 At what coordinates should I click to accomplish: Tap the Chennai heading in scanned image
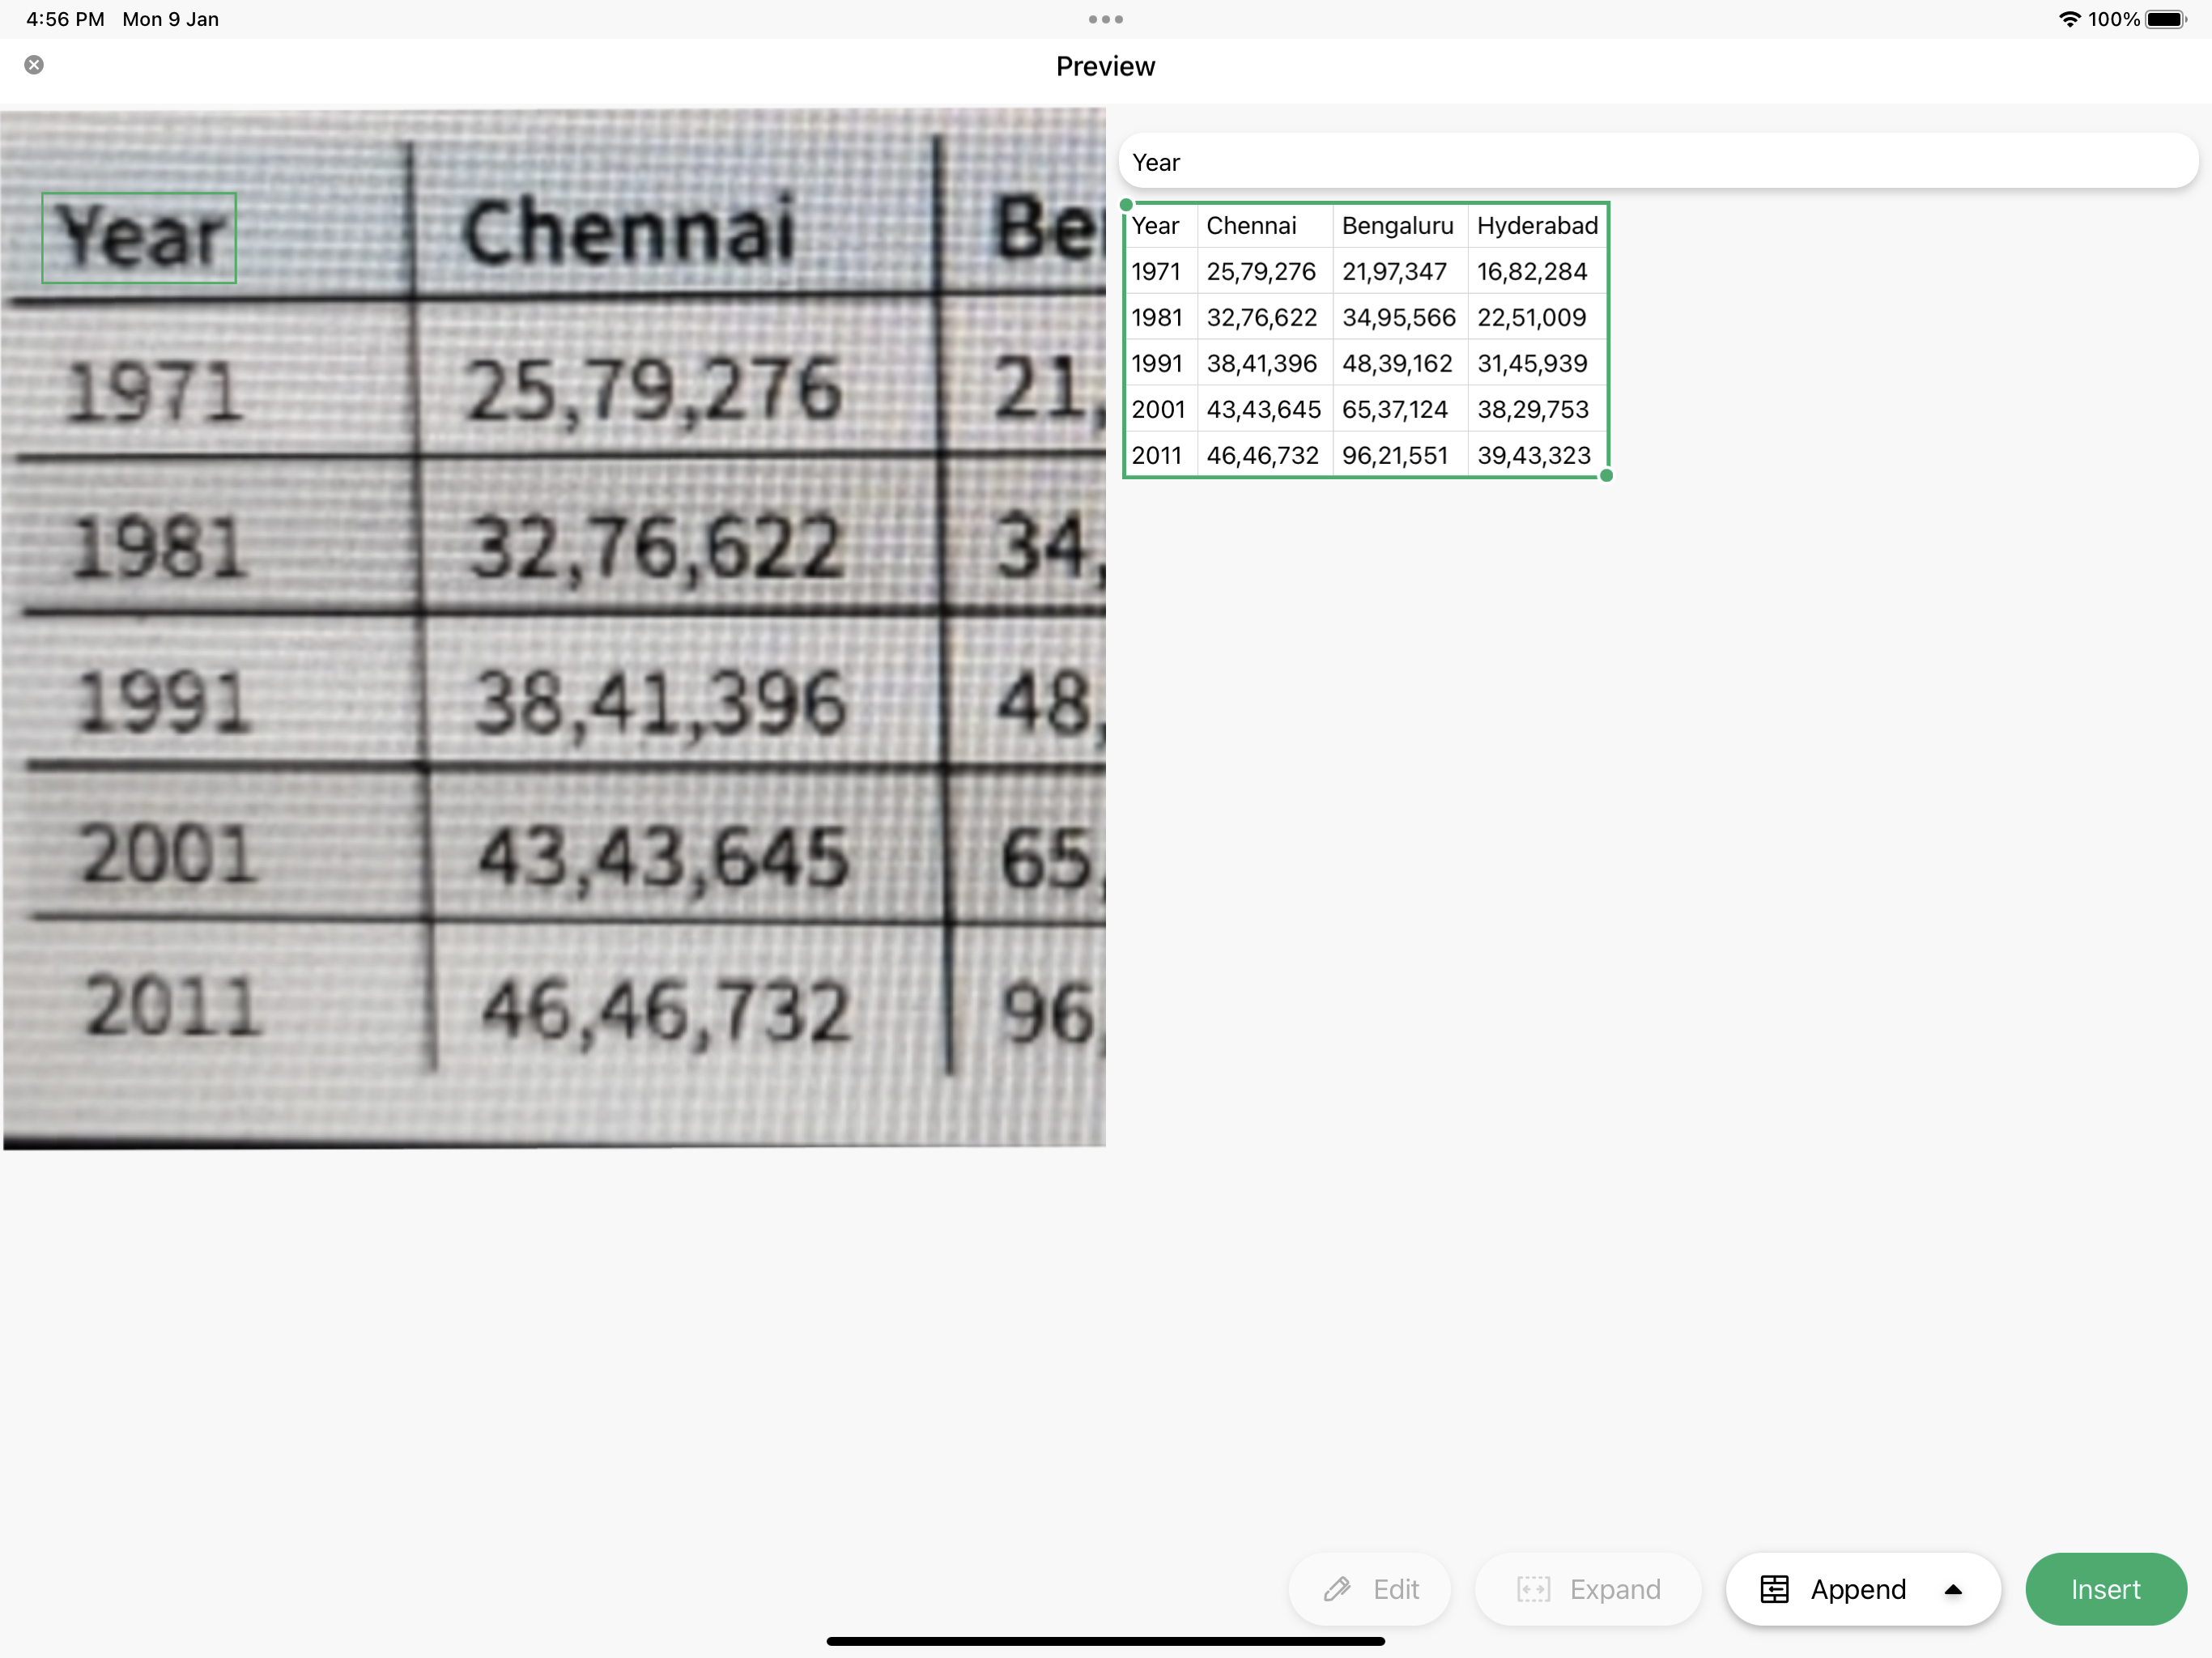pos(628,232)
